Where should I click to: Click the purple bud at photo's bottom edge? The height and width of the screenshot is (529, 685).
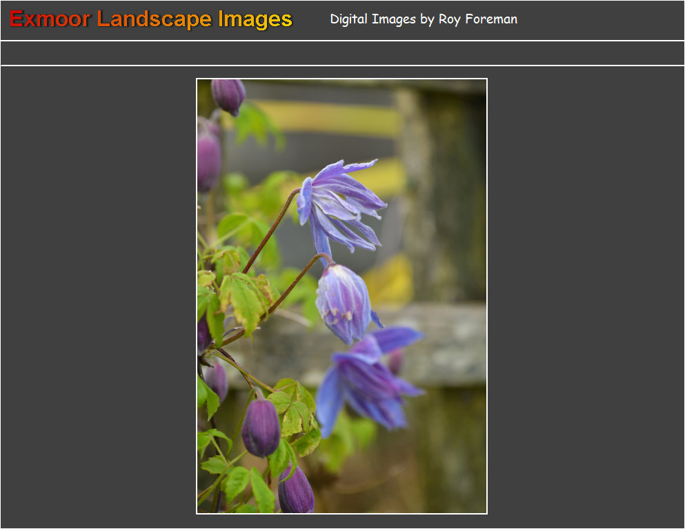pos(296,493)
